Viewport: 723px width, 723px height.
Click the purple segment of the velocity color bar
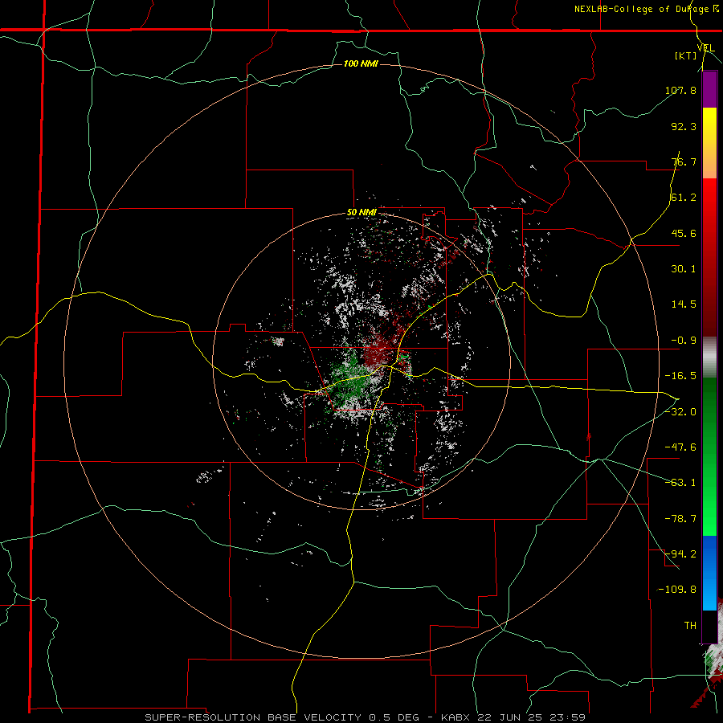click(x=709, y=89)
